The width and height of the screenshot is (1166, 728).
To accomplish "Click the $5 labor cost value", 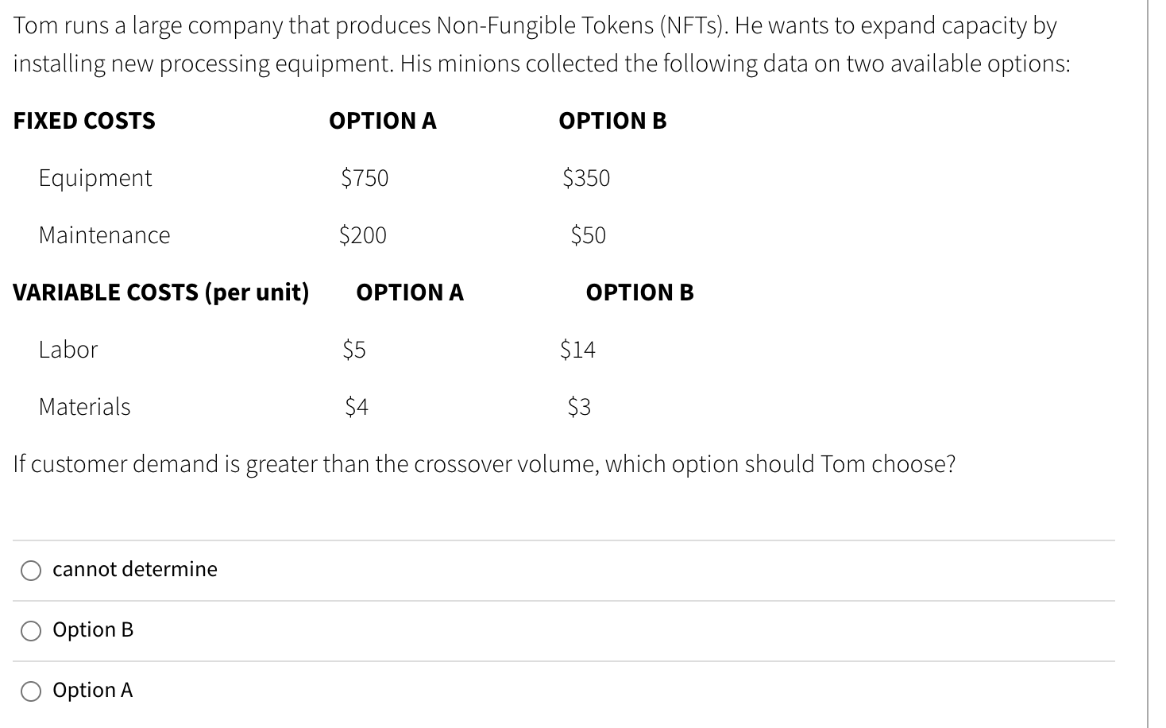I will [x=354, y=350].
